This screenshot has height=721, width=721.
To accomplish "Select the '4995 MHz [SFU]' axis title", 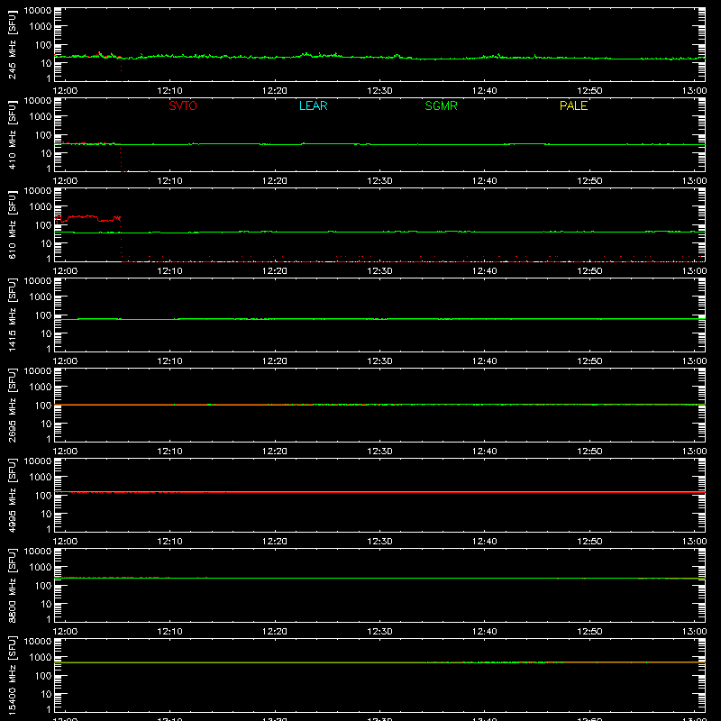I will (x=13, y=495).
